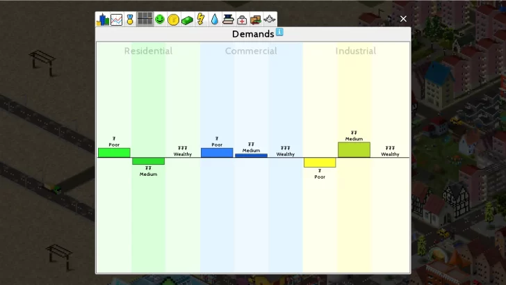Click the Residential Poor green demand bar
This screenshot has width=506, height=285.
click(114, 153)
